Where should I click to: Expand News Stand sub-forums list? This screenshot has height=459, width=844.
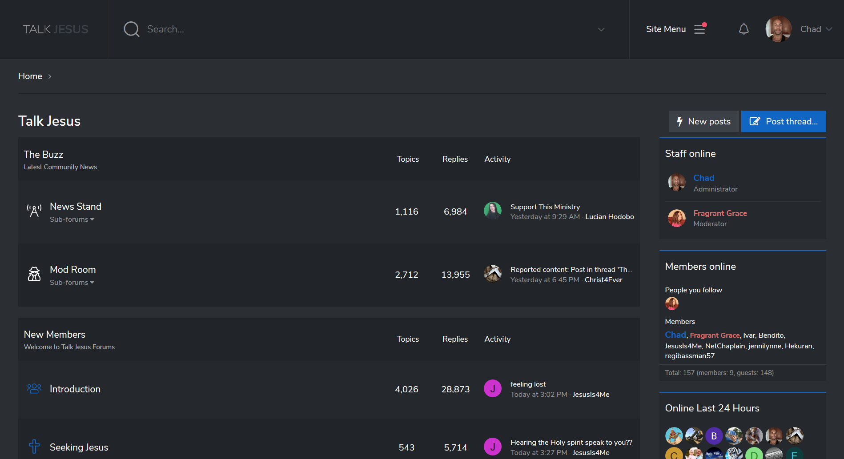point(72,220)
